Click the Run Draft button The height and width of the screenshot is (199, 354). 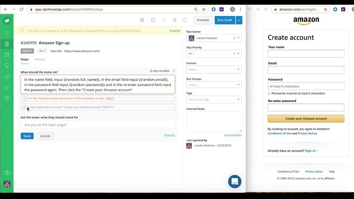(x=225, y=20)
